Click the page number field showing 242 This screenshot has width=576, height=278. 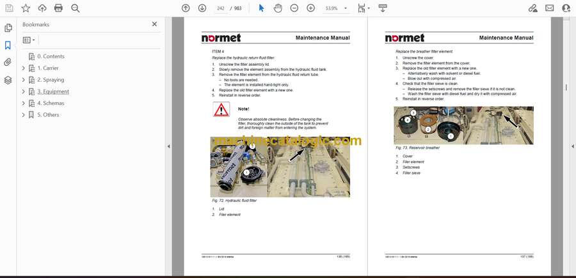tap(220, 8)
